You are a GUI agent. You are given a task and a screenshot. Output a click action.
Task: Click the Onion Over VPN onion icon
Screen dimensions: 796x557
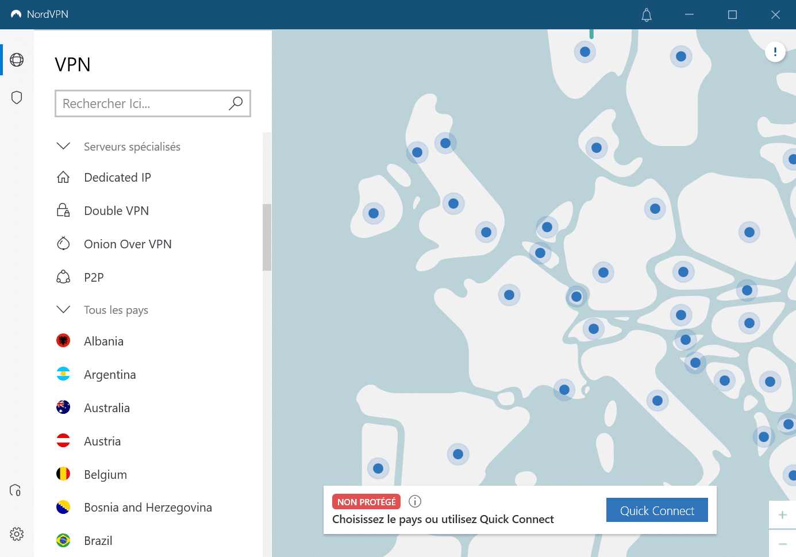coord(63,244)
